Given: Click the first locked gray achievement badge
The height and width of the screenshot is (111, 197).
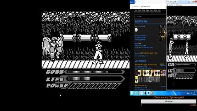Looking at the screenshot, I should click(139, 80).
